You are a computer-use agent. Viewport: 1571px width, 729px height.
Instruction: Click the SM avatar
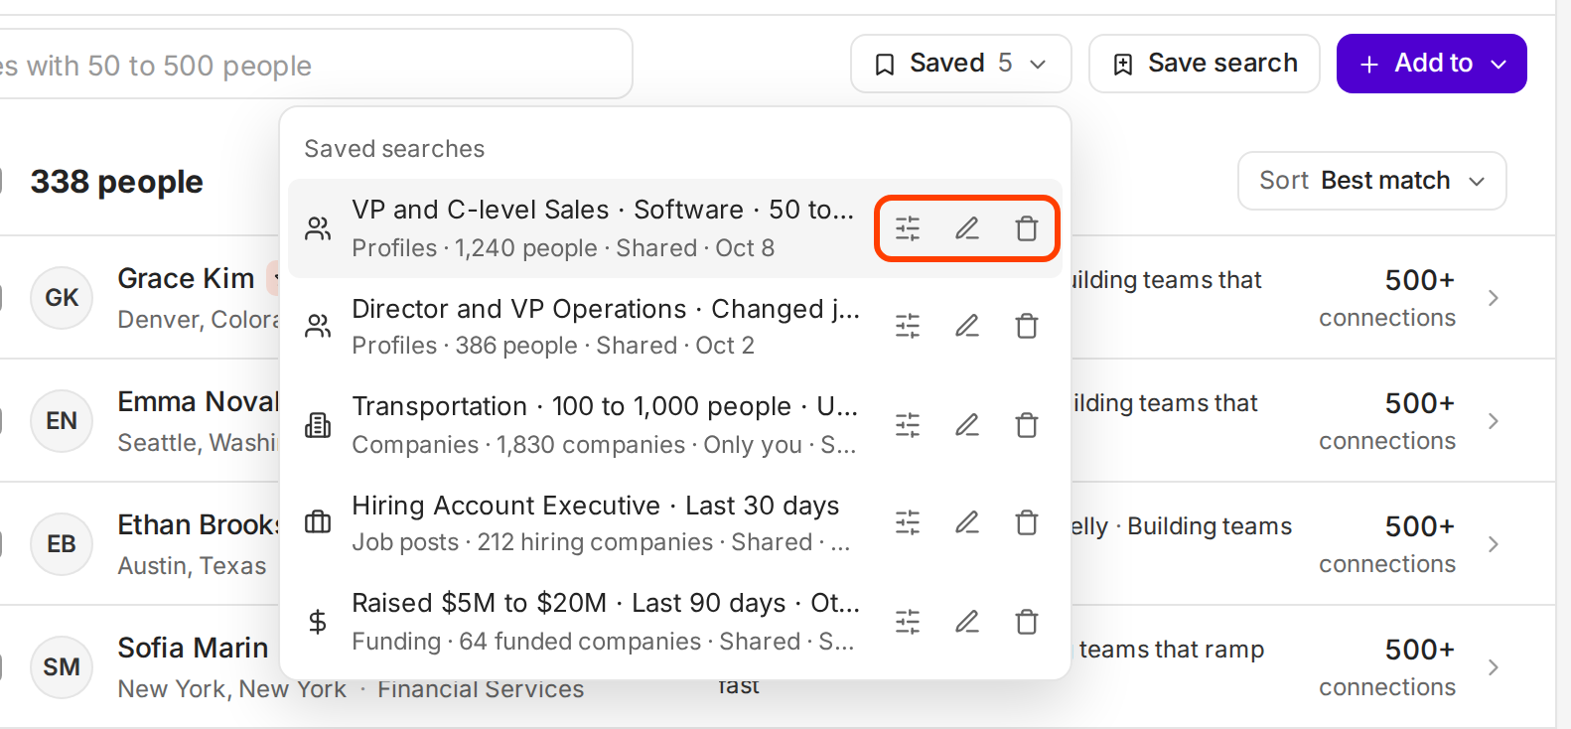62,667
